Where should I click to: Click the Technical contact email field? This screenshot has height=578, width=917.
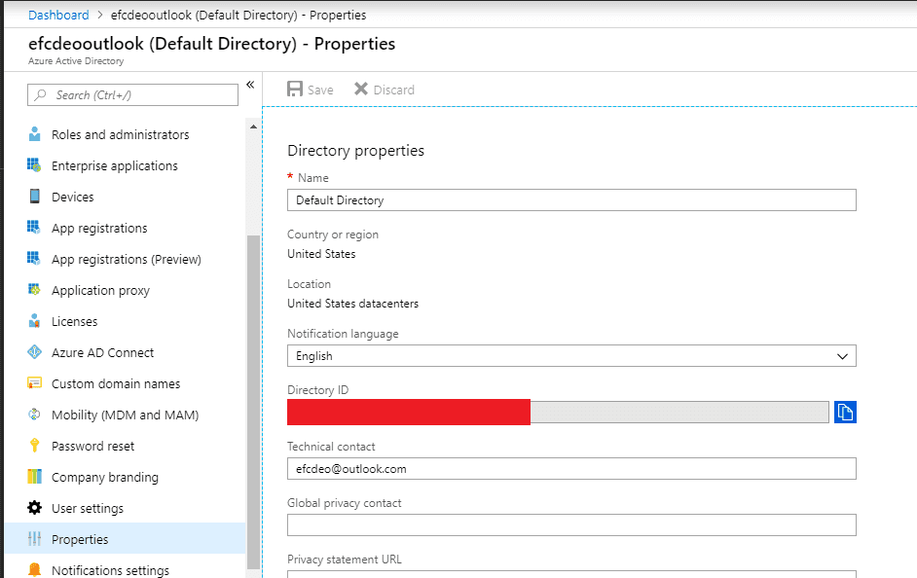tap(571, 469)
